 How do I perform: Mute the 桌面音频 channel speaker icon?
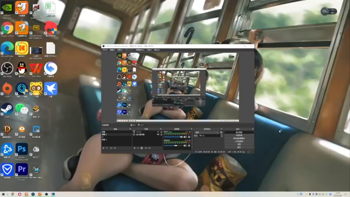(185, 145)
